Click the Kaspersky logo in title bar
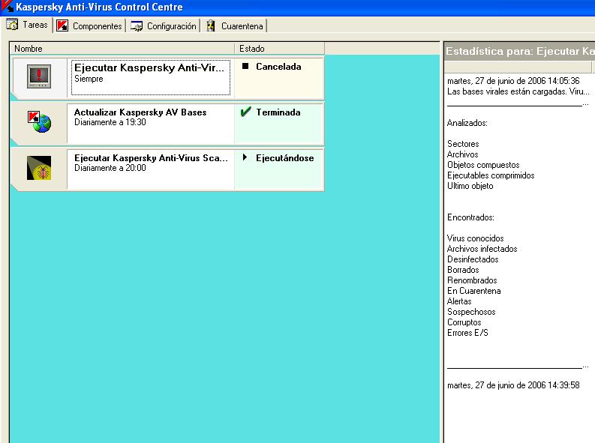 click(7, 6)
